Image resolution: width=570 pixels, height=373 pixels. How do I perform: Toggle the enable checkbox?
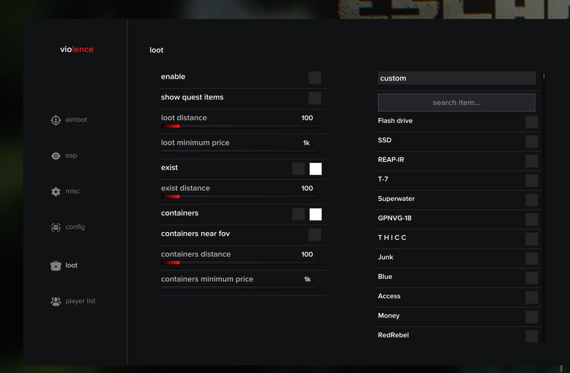click(x=315, y=77)
